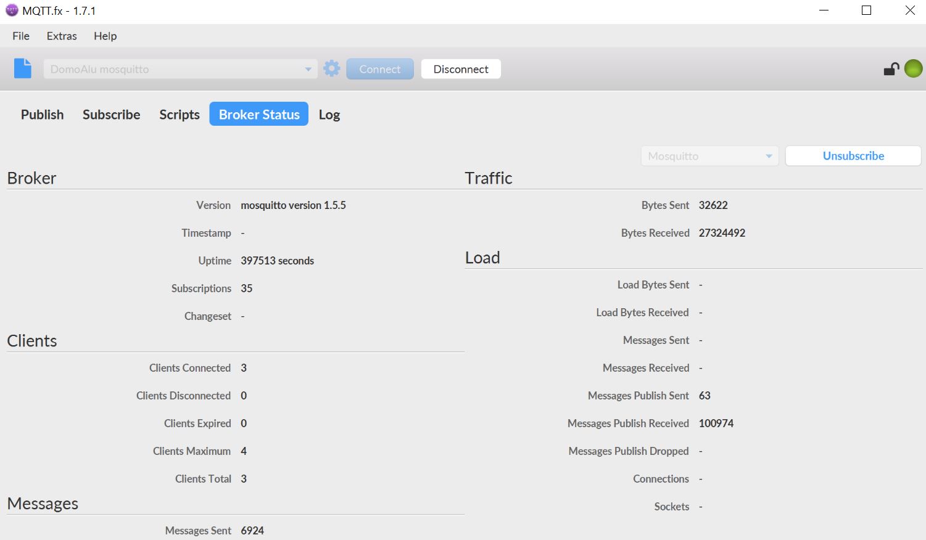Click the Connect button

(x=380, y=69)
